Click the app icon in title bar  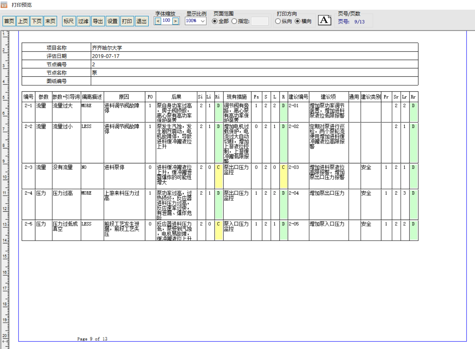(x=4, y=5)
